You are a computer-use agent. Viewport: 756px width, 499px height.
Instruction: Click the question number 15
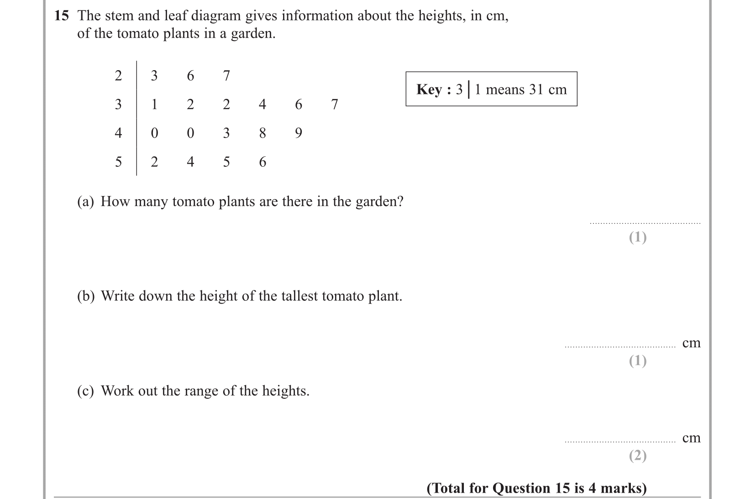point(62,16)
